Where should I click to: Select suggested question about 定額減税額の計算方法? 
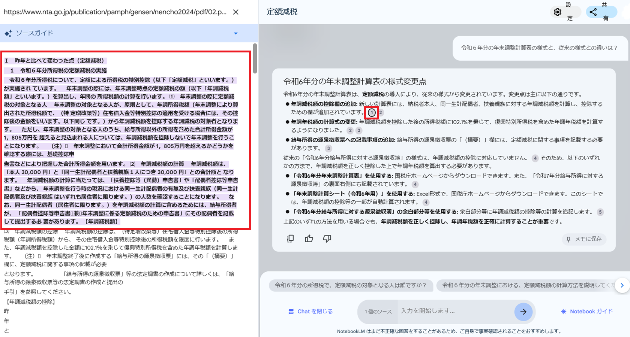[525, 285]
